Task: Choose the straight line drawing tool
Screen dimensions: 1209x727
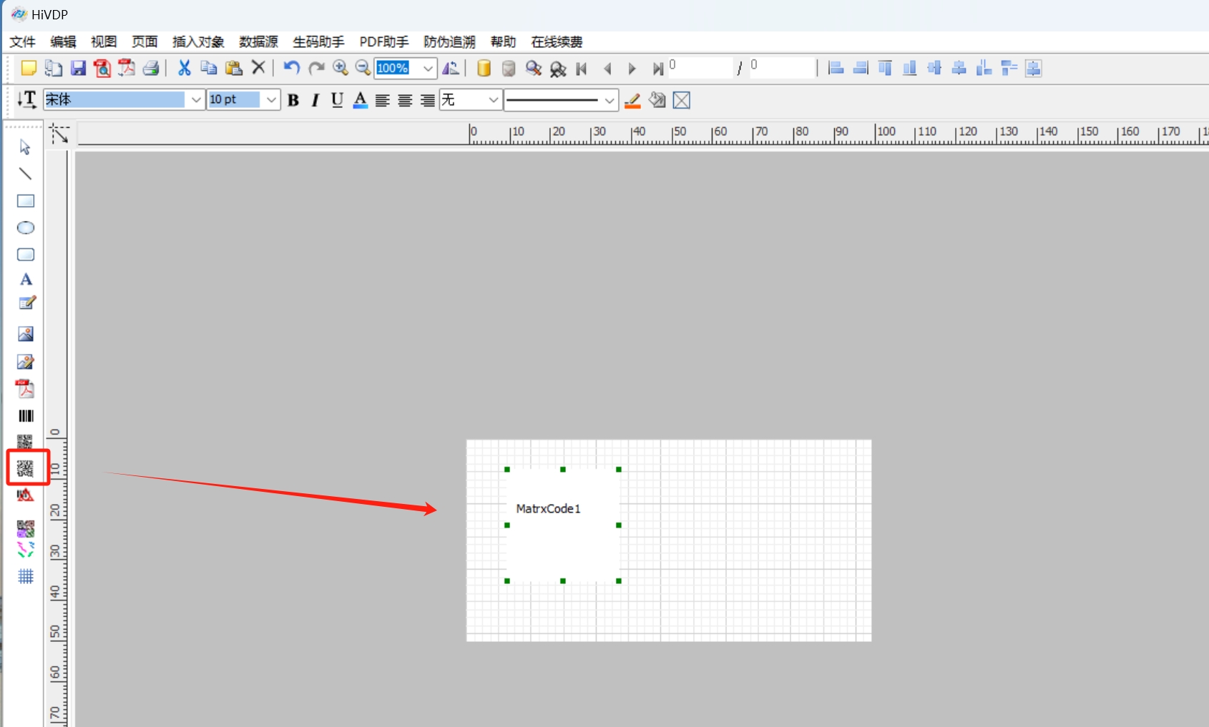Action: (25, 174)
